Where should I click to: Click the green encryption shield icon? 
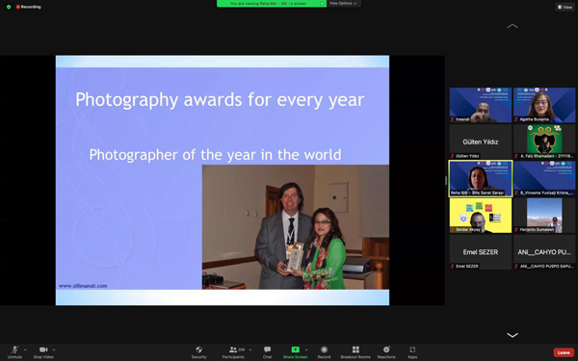tap(9, 7)
